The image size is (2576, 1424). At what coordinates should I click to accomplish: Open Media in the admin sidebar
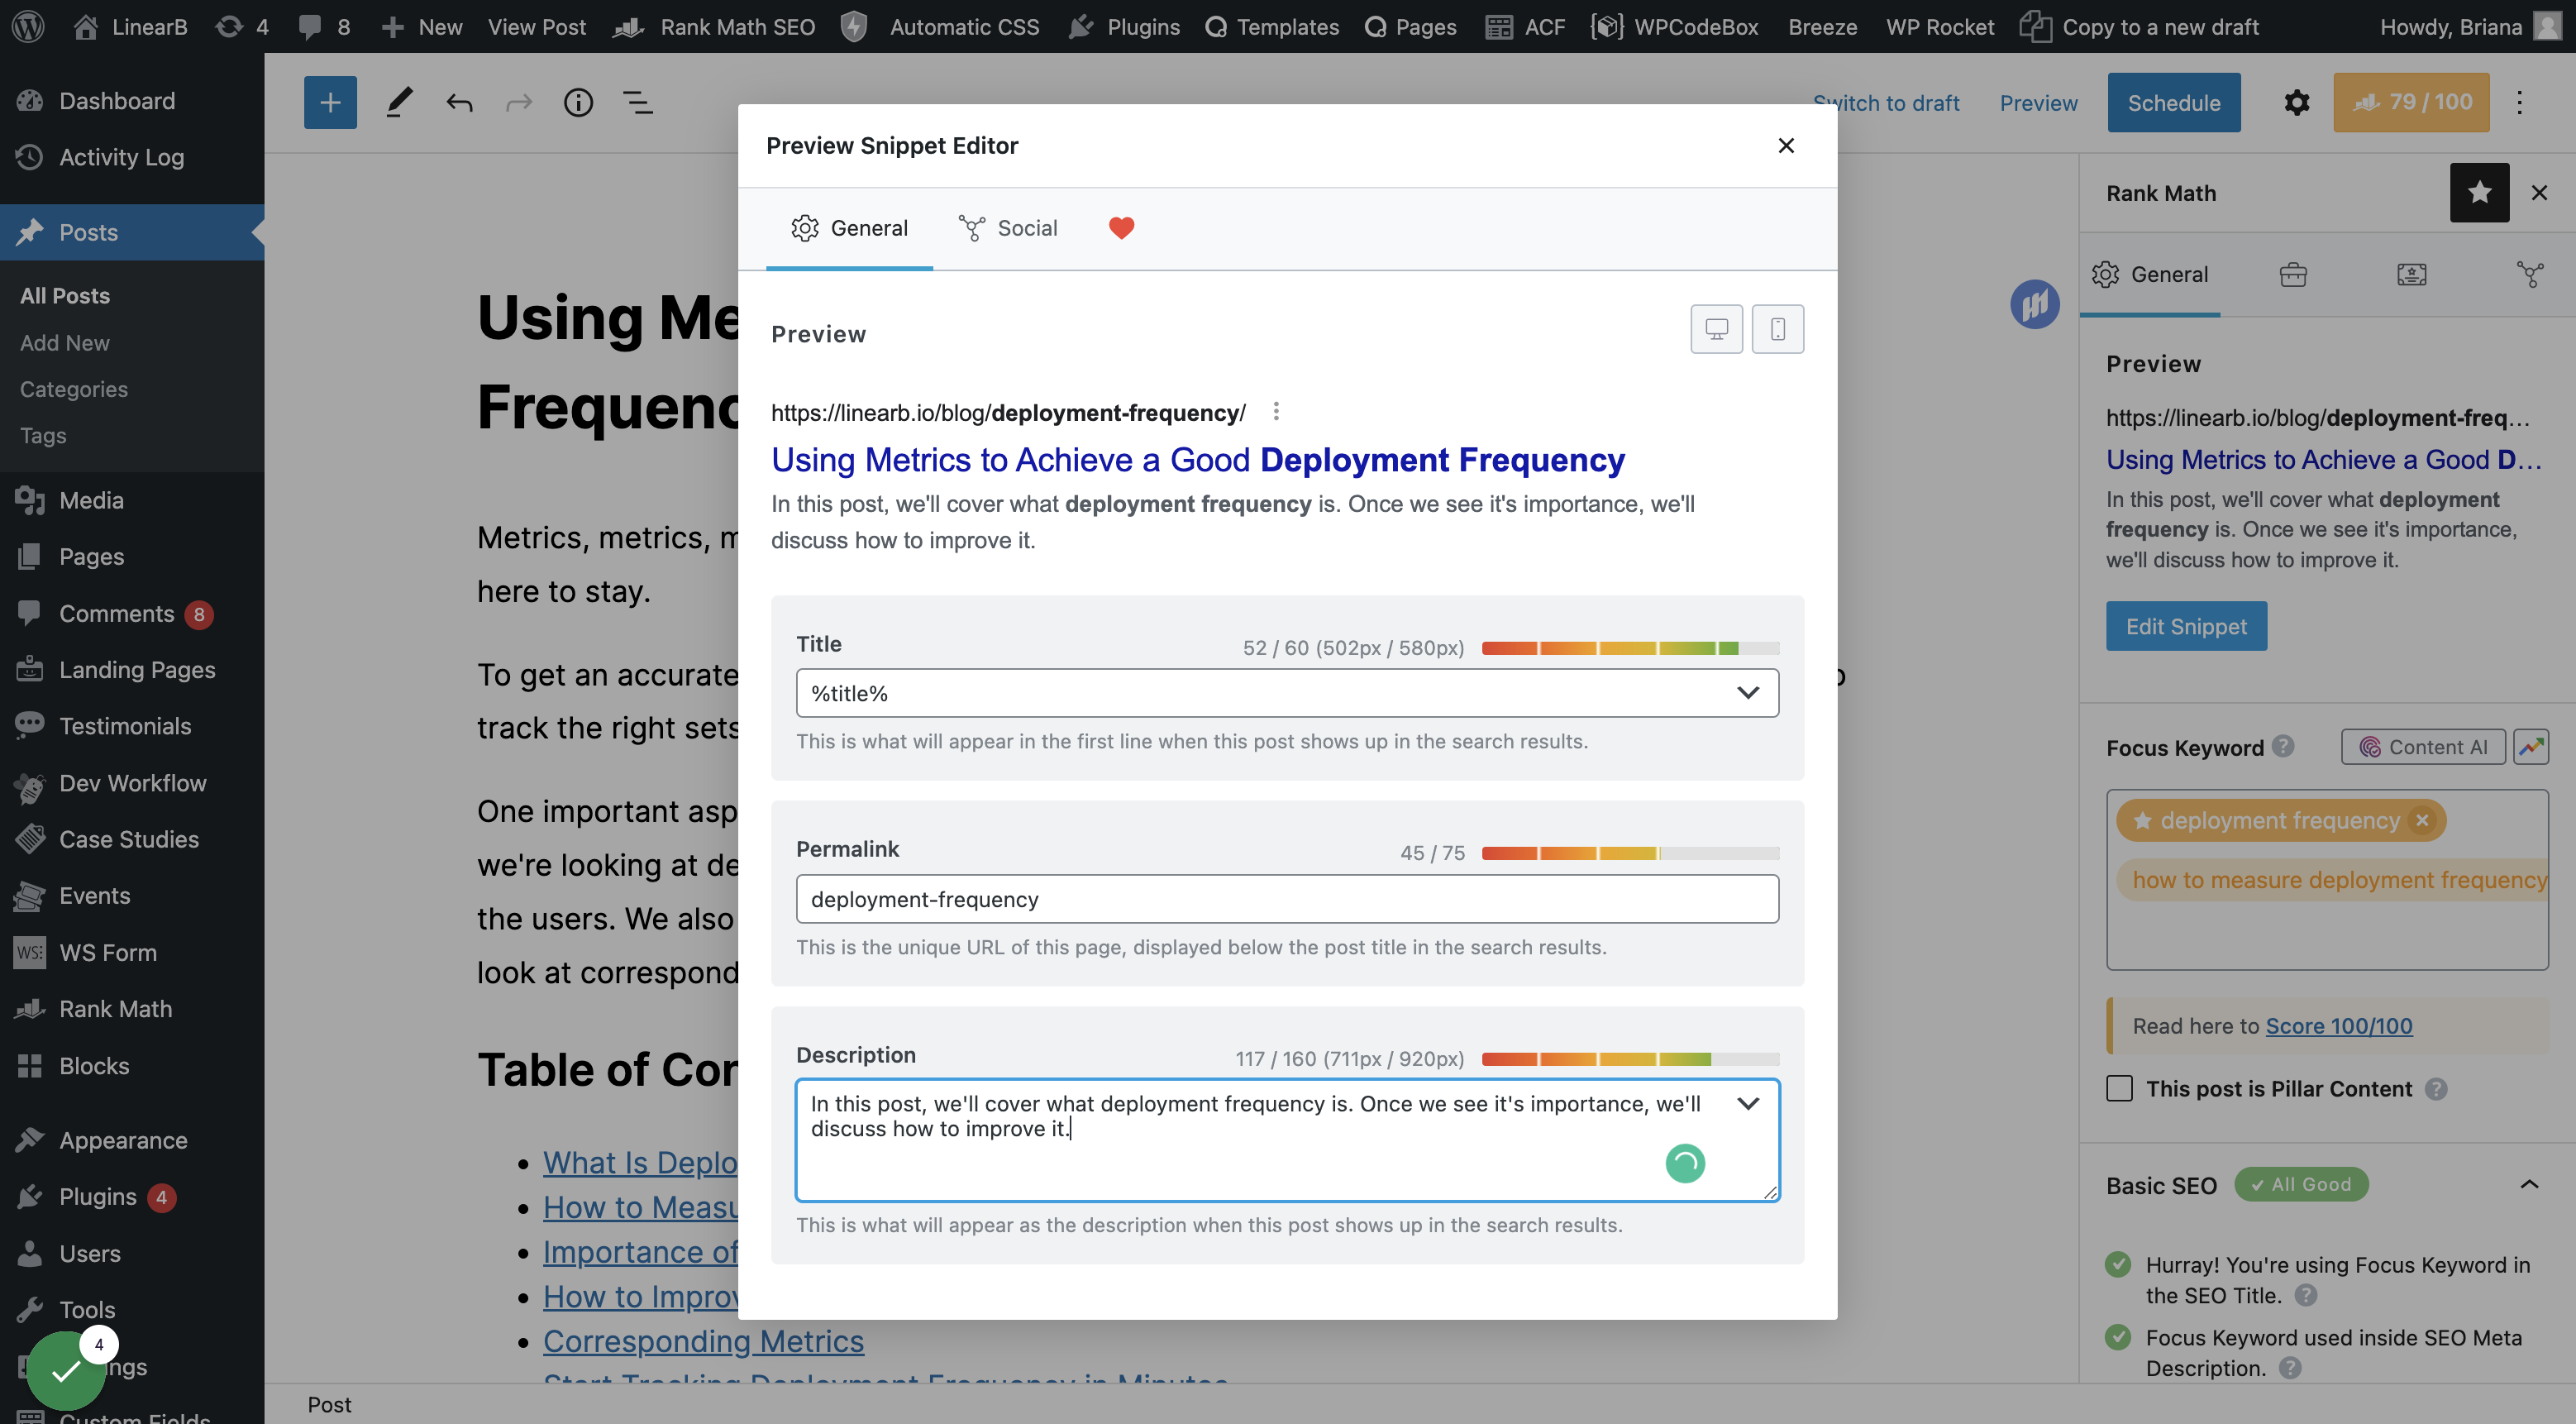coord(91,500)
